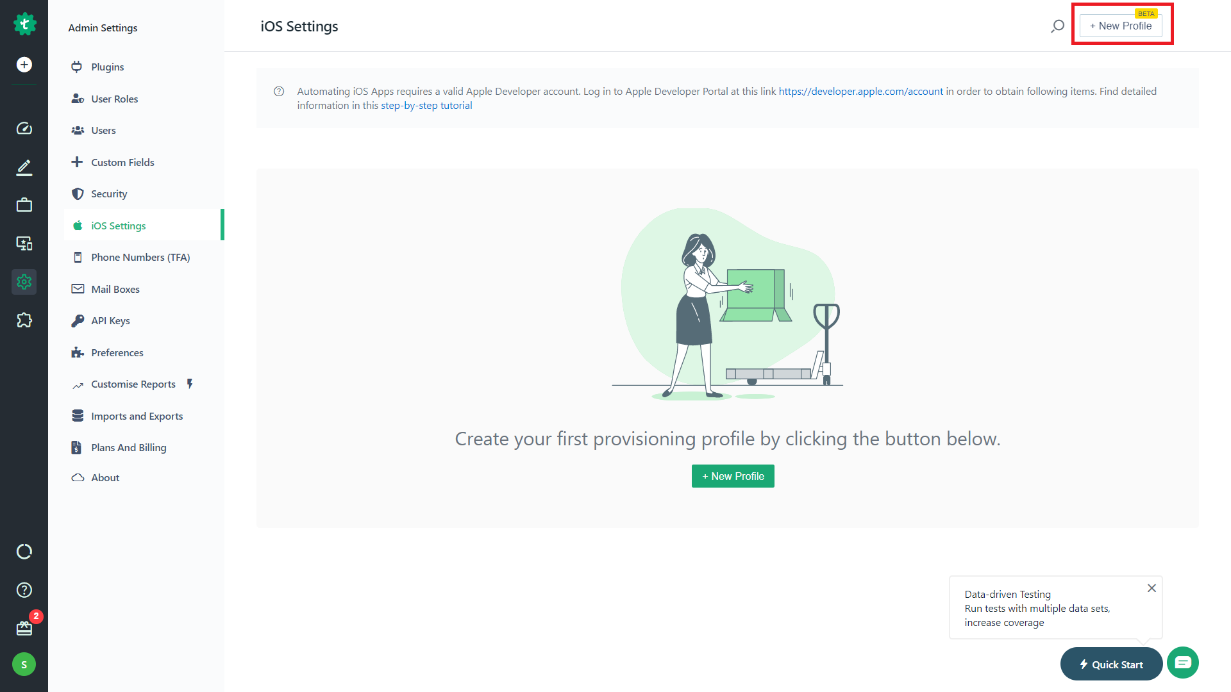The height and width of the screenshot is (692, 1231).
Task: Open the test development pencil icon
Action: click(24, 167)
